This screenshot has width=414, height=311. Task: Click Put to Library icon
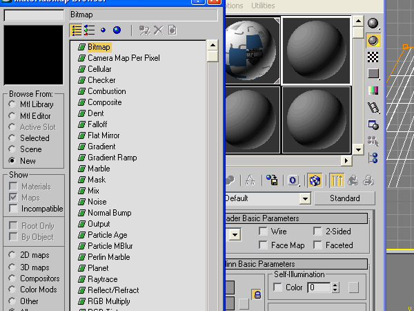point(272,180)
